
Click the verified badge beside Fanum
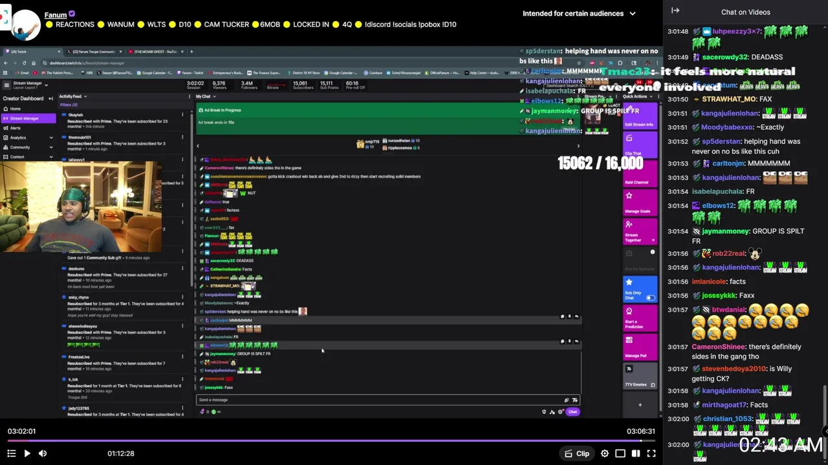72,14
